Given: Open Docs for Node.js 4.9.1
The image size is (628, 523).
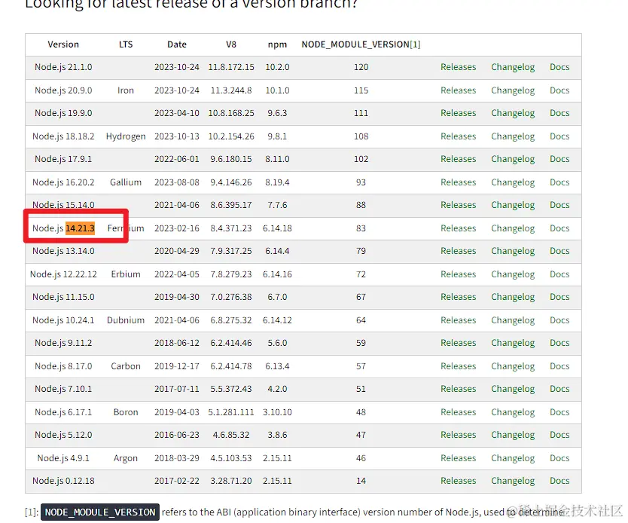Looking at the screenshot, I should [559, 458].
